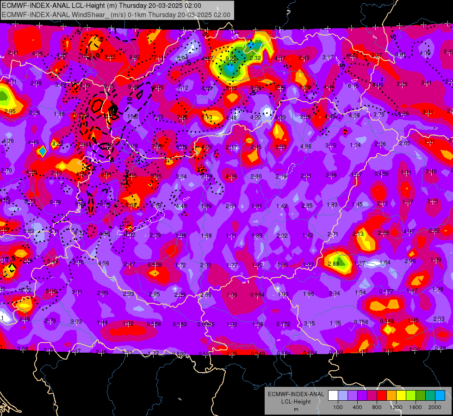The width and height of the screenshot is (453, 416).
Task: Click the grid value 0.438
Action: pos(336,352)
